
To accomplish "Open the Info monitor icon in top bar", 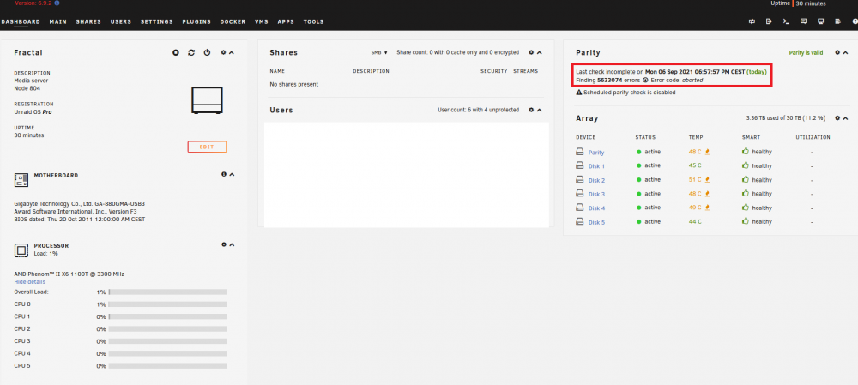I will [820, 22].
